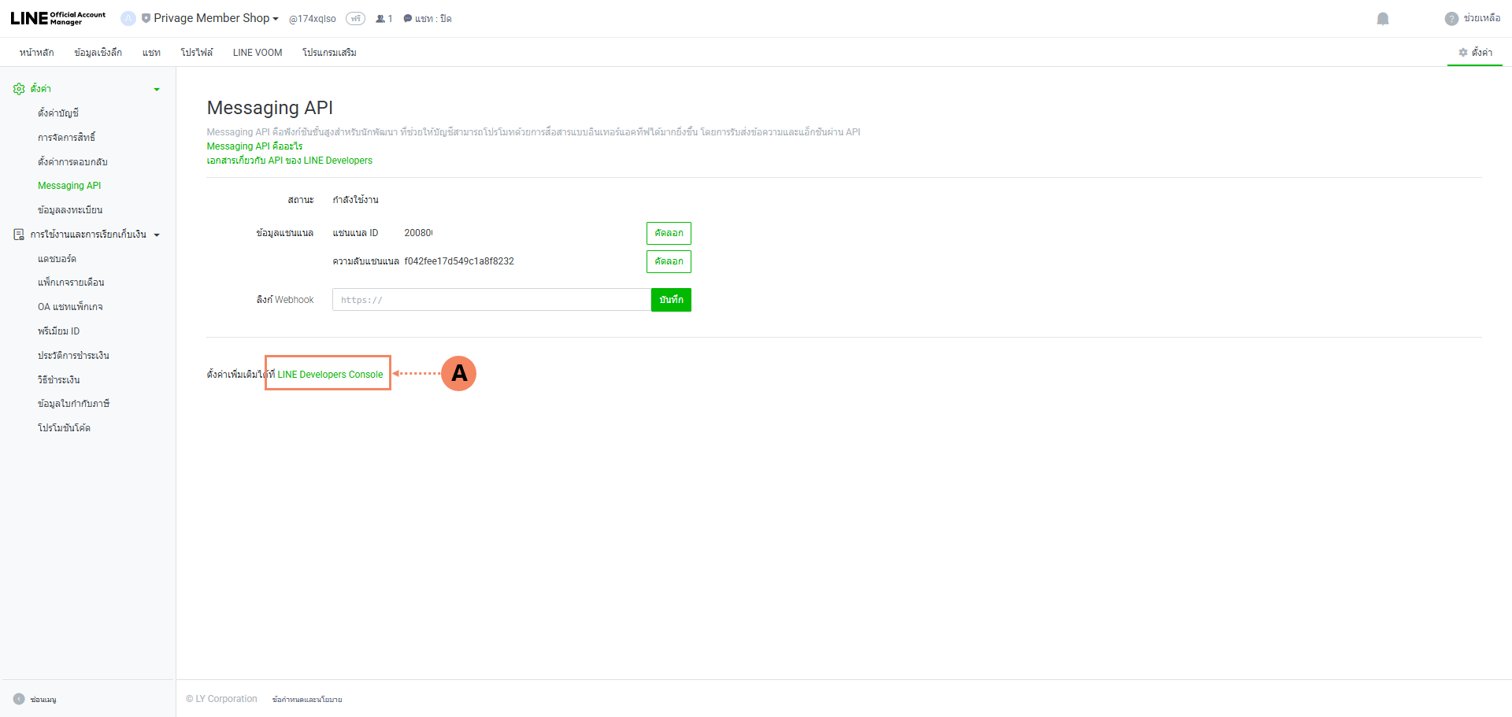Open the LINE Developers Console link
Image resolution: width=1512 pixels, height=717 pixels.
click(330, 375)
